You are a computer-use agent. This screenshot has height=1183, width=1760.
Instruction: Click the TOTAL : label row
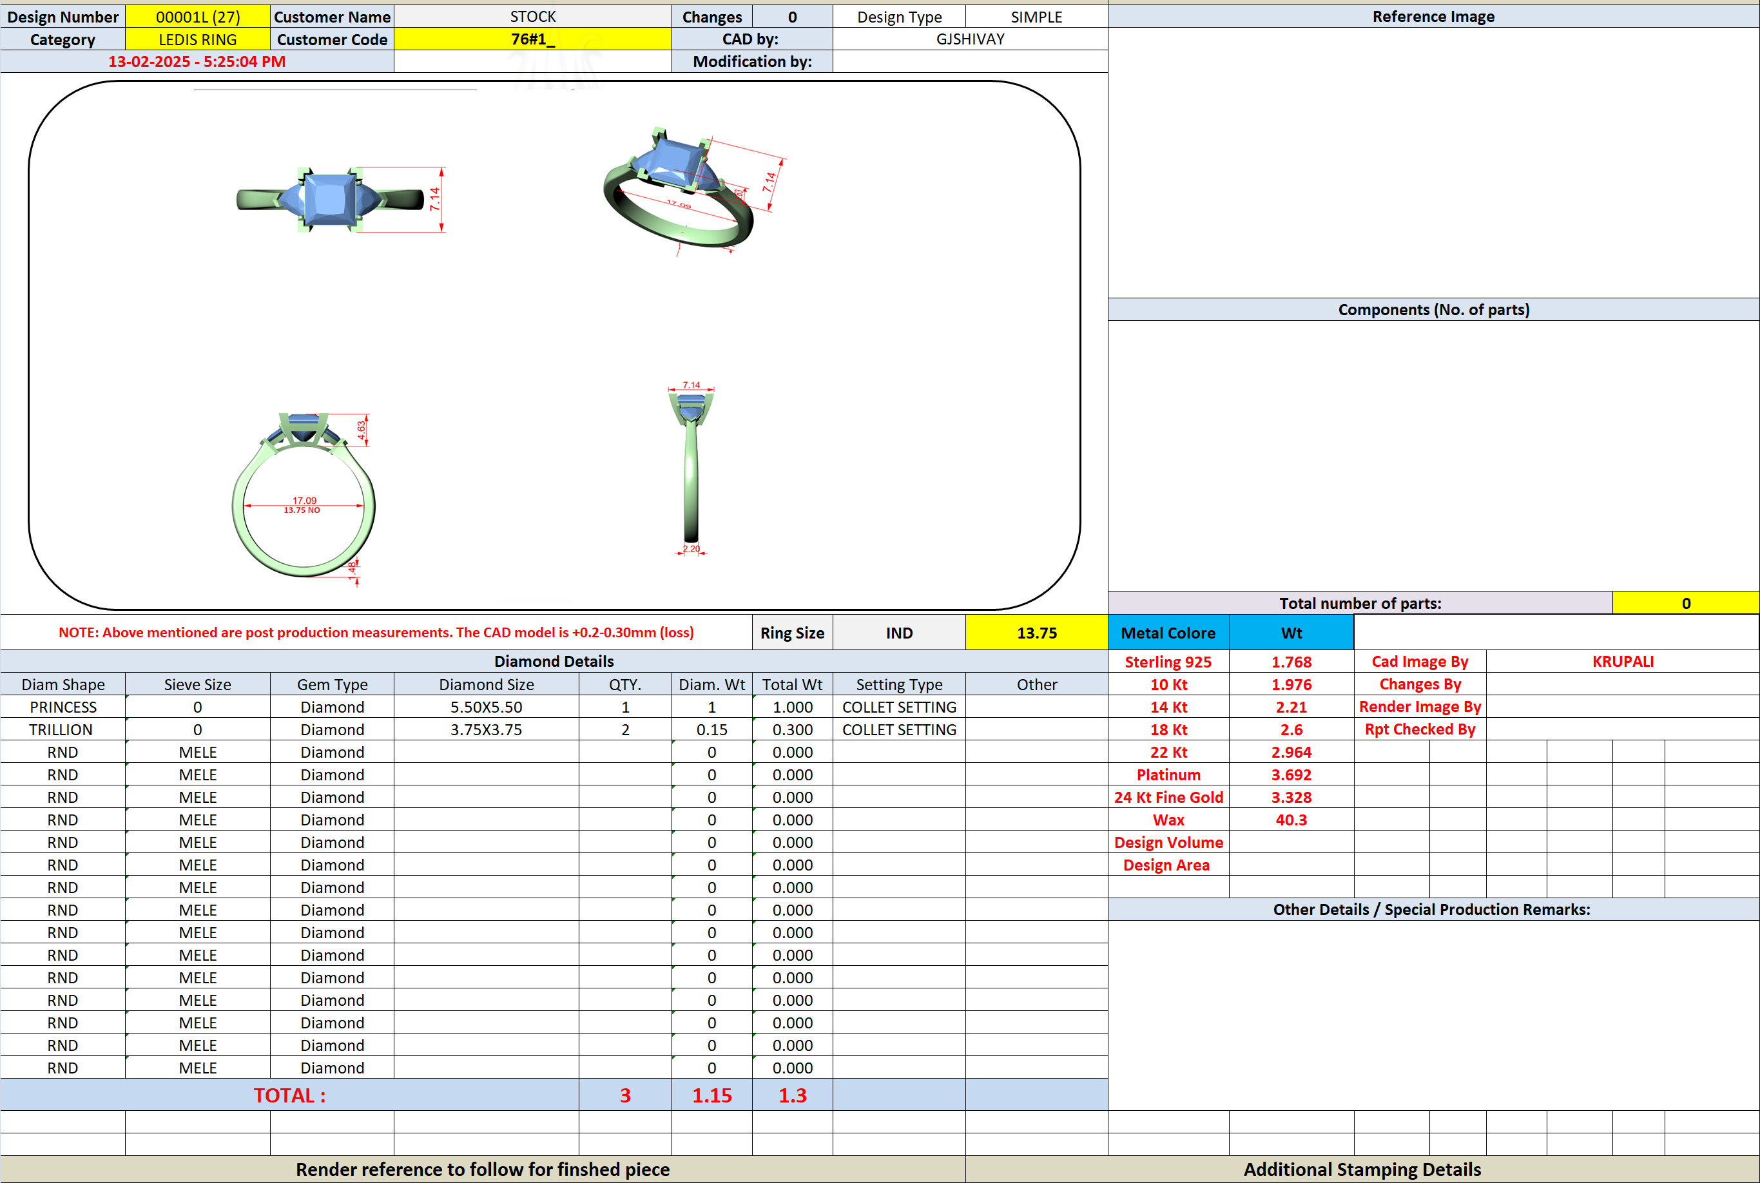pyautogui.click(x=290, y=1095)
